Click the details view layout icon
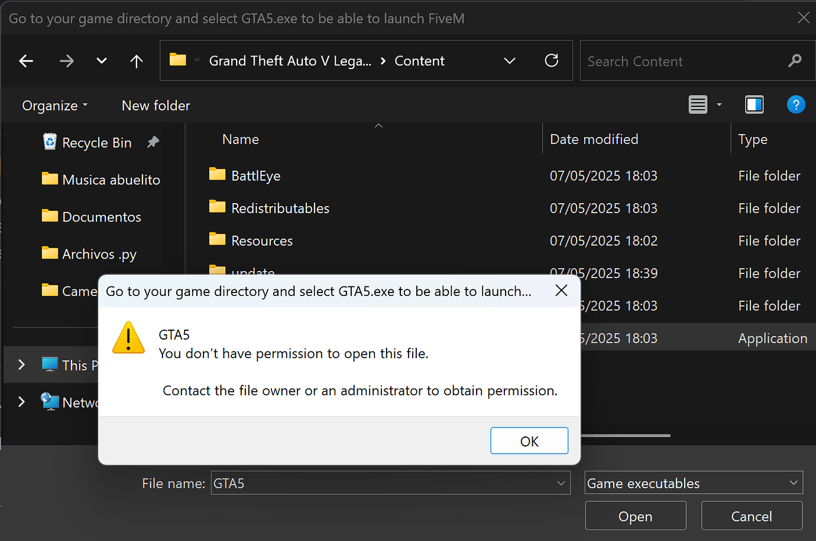Viewport: 816px width, 541px height. click(698, 104)
